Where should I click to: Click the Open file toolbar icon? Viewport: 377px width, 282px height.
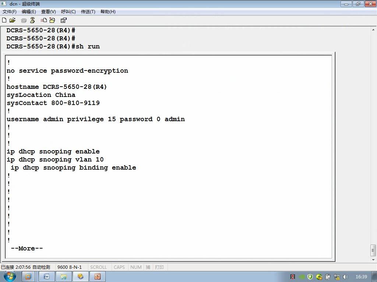[x=12, y=20]
